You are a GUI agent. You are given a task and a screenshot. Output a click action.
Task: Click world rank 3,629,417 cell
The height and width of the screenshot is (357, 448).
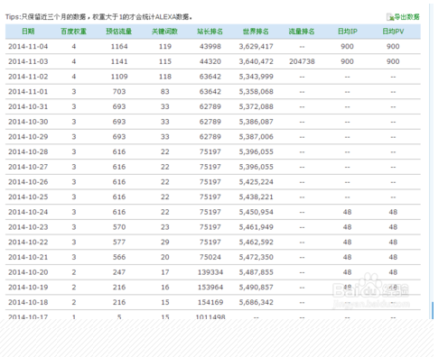tap(256, 47)
